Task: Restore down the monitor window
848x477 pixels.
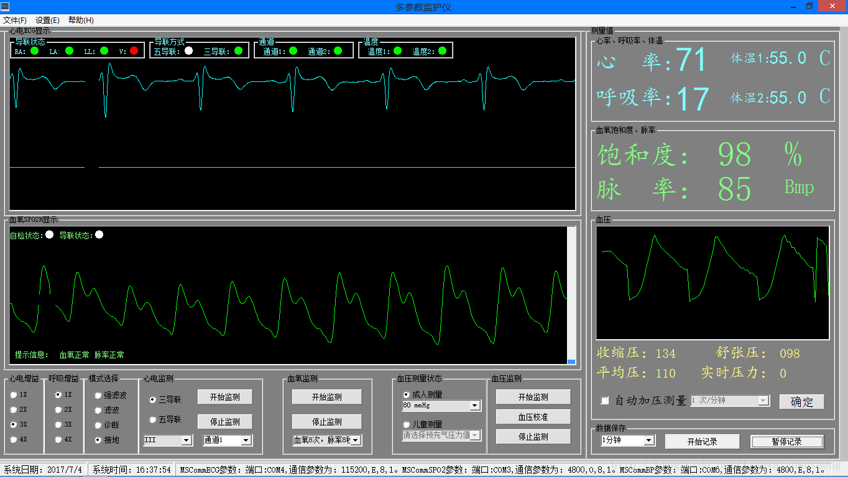Action: [809, 6]
